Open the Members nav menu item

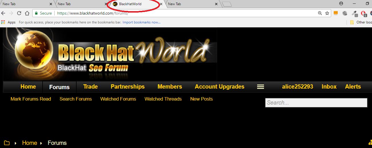tap(170, 87)
